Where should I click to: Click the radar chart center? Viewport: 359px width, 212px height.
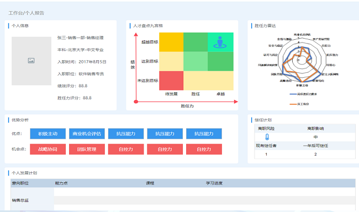point(298,60)
